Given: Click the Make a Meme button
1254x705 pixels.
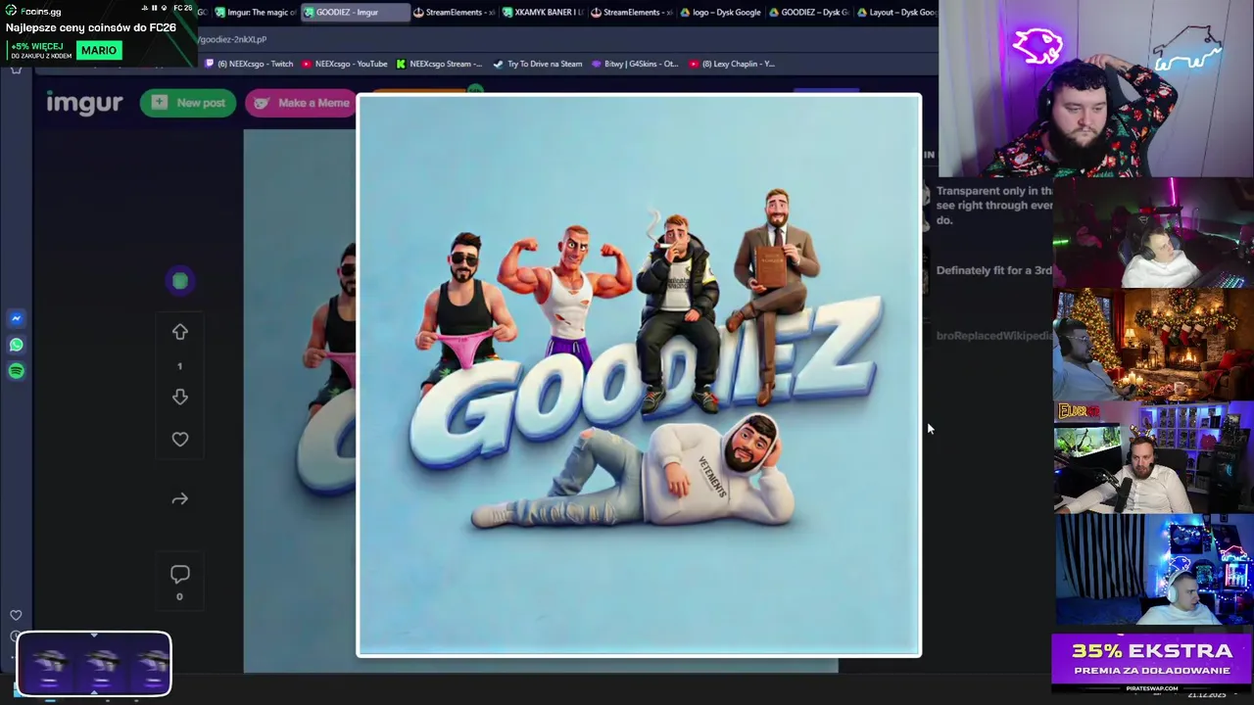Looking at the screenshot, I should 302,103.
